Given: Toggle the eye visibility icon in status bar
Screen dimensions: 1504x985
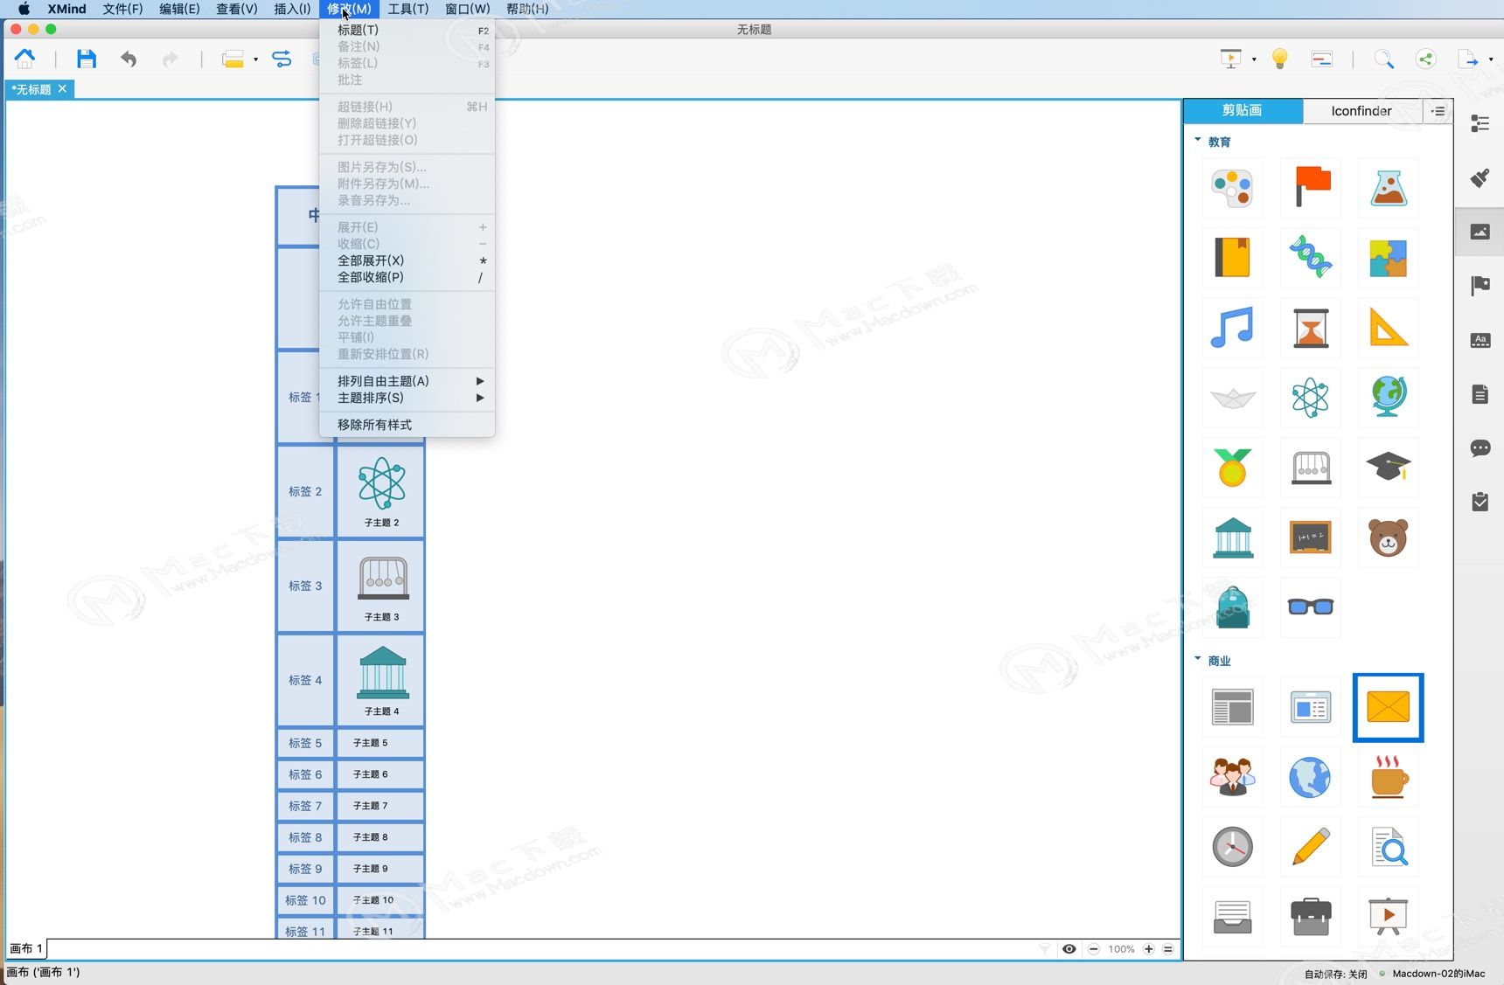Looking at the screenshot, I should point(1069,949).
